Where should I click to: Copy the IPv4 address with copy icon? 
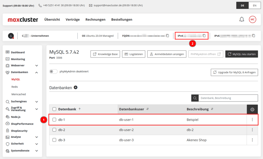tap(204, 36)
